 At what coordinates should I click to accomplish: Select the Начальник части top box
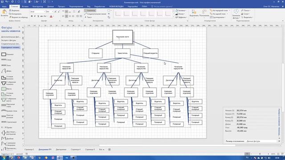tap(122, 37)
